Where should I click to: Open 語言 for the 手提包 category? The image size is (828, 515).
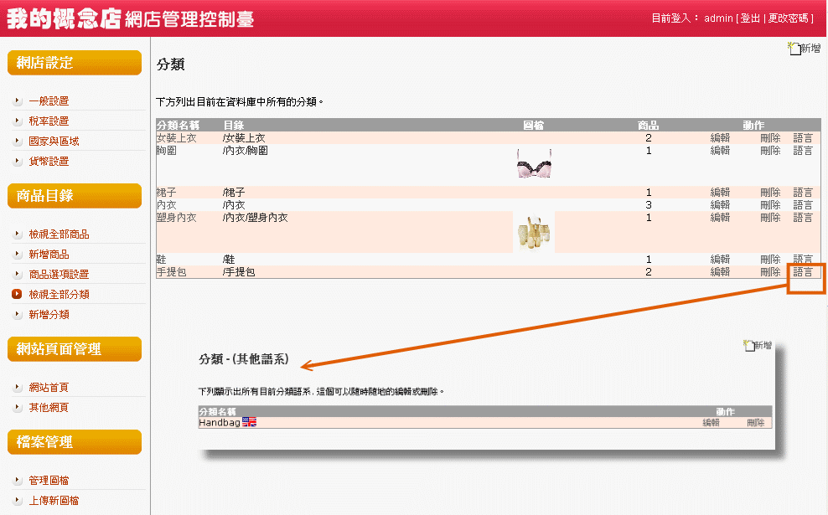(803, 272)
